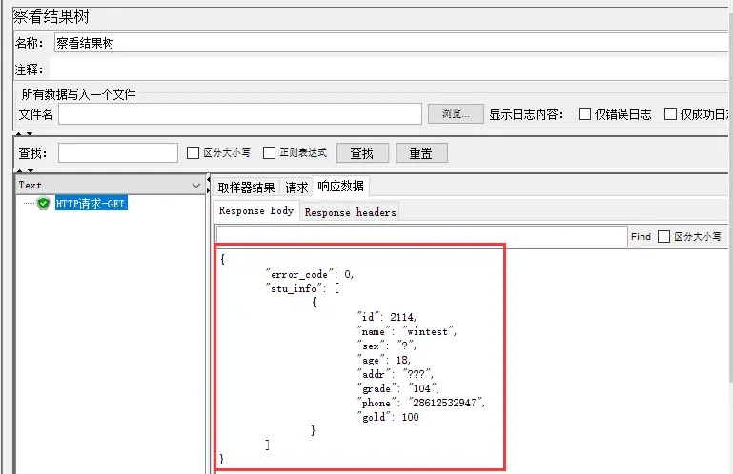The image size is (733, 474).
Task: Switch to the 请求 tab
Action: [296, 188]
